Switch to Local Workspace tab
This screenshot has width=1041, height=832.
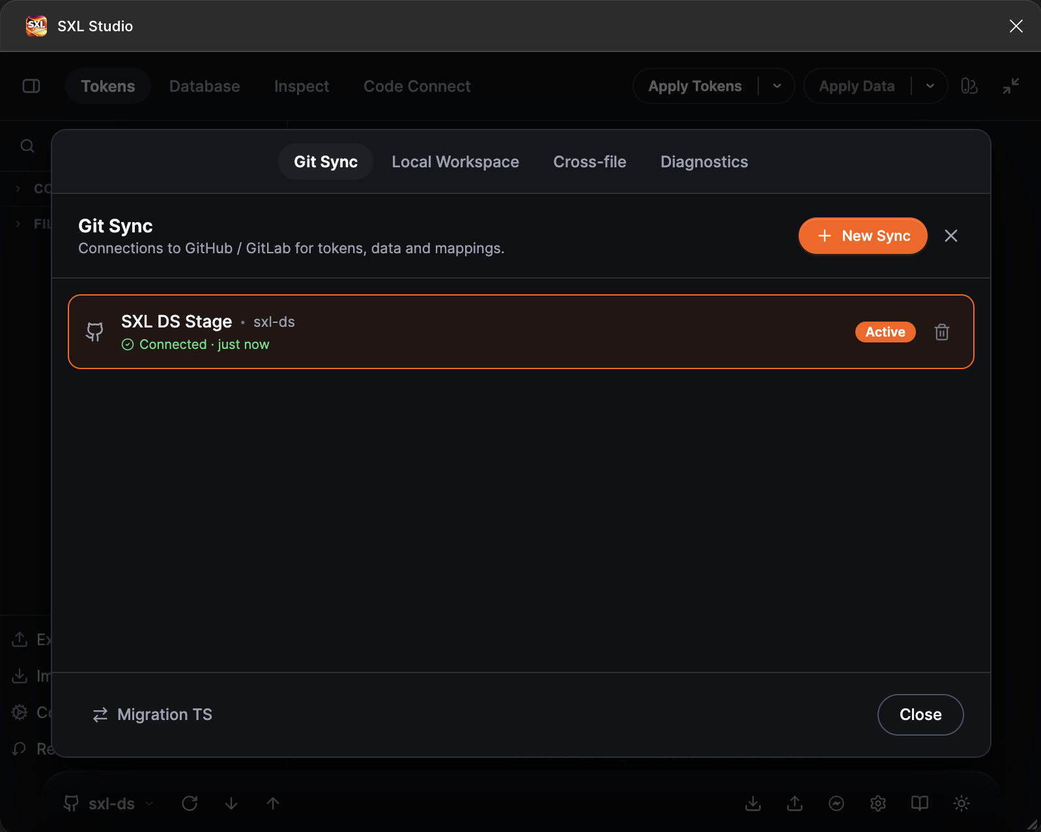coord(455,161)
